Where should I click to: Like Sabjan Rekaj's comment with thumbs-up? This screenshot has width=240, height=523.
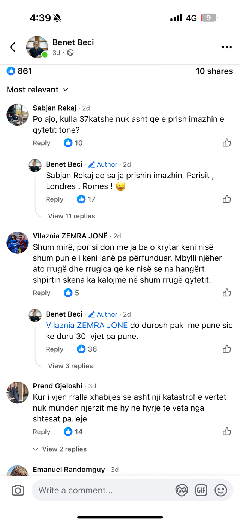click(x=227, y=142)
